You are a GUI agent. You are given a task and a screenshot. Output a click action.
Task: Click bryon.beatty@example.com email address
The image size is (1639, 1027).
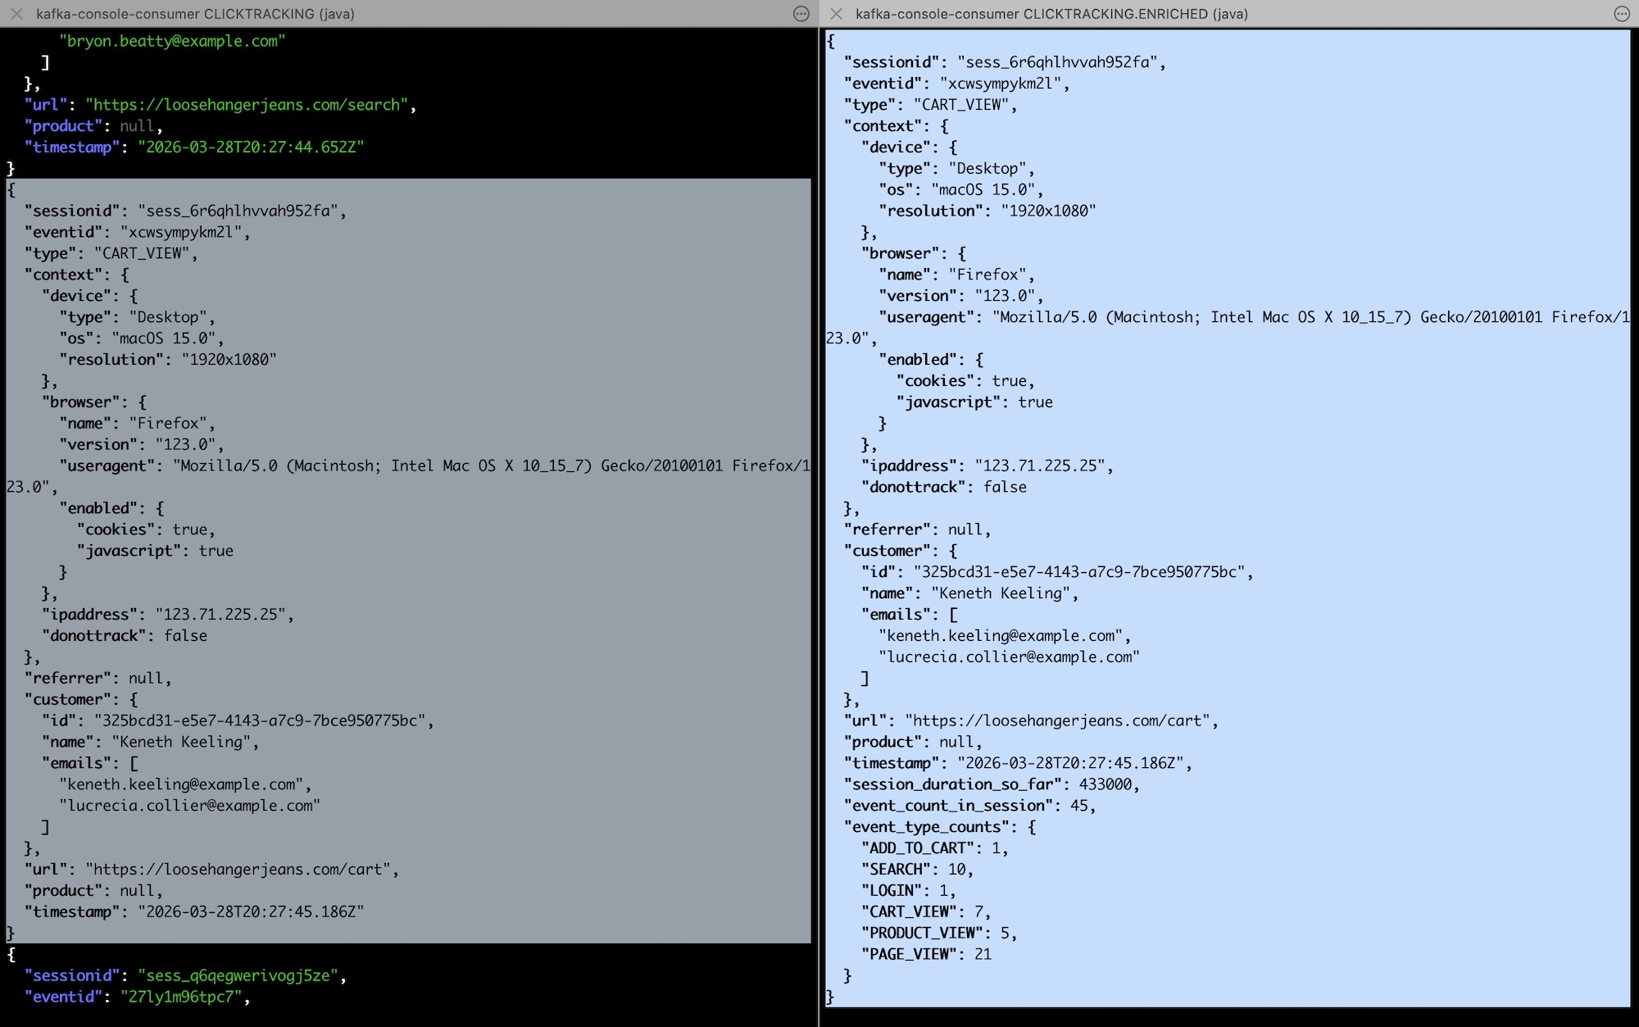pos(172,41)
